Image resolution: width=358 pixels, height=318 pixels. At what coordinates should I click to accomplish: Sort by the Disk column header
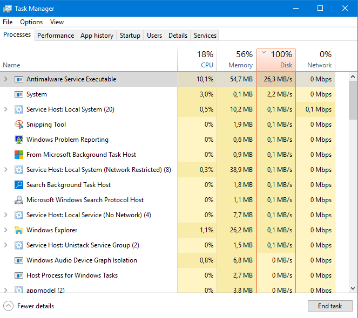coord(276,60)
